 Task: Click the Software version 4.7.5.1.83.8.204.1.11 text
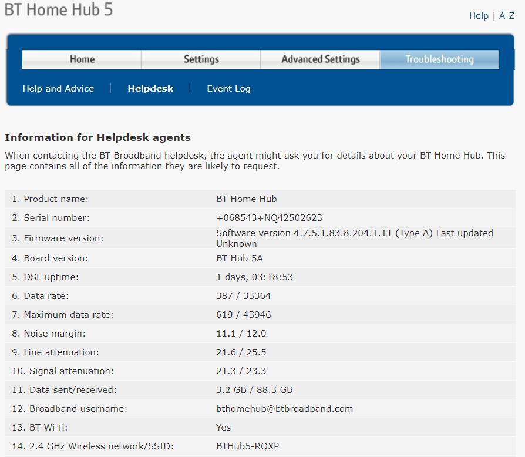pos(304,233)
